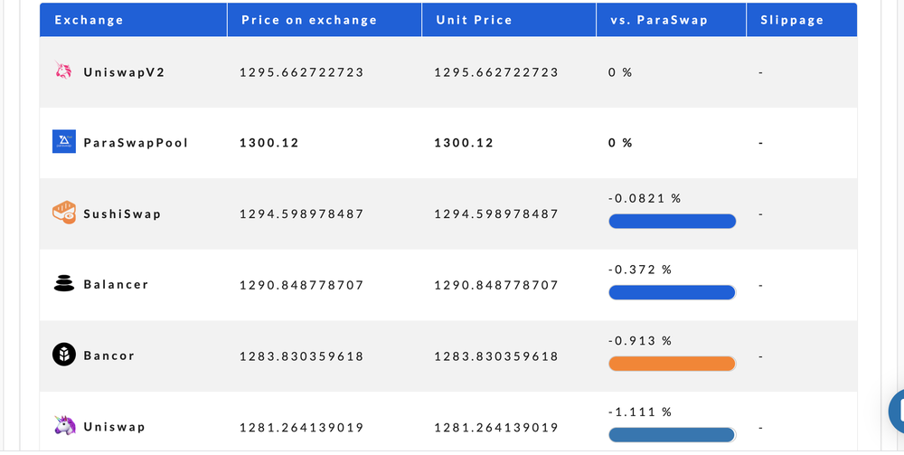Click UniswapV2's 0 % comparison value
The height and width of the screenshot is (455, 904).
click(x=620, y=72)
